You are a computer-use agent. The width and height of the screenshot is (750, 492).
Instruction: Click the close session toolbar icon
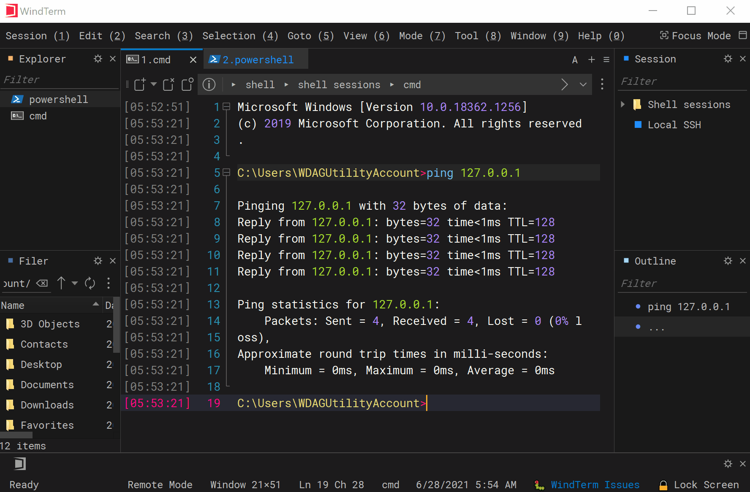tap(168, 84)
